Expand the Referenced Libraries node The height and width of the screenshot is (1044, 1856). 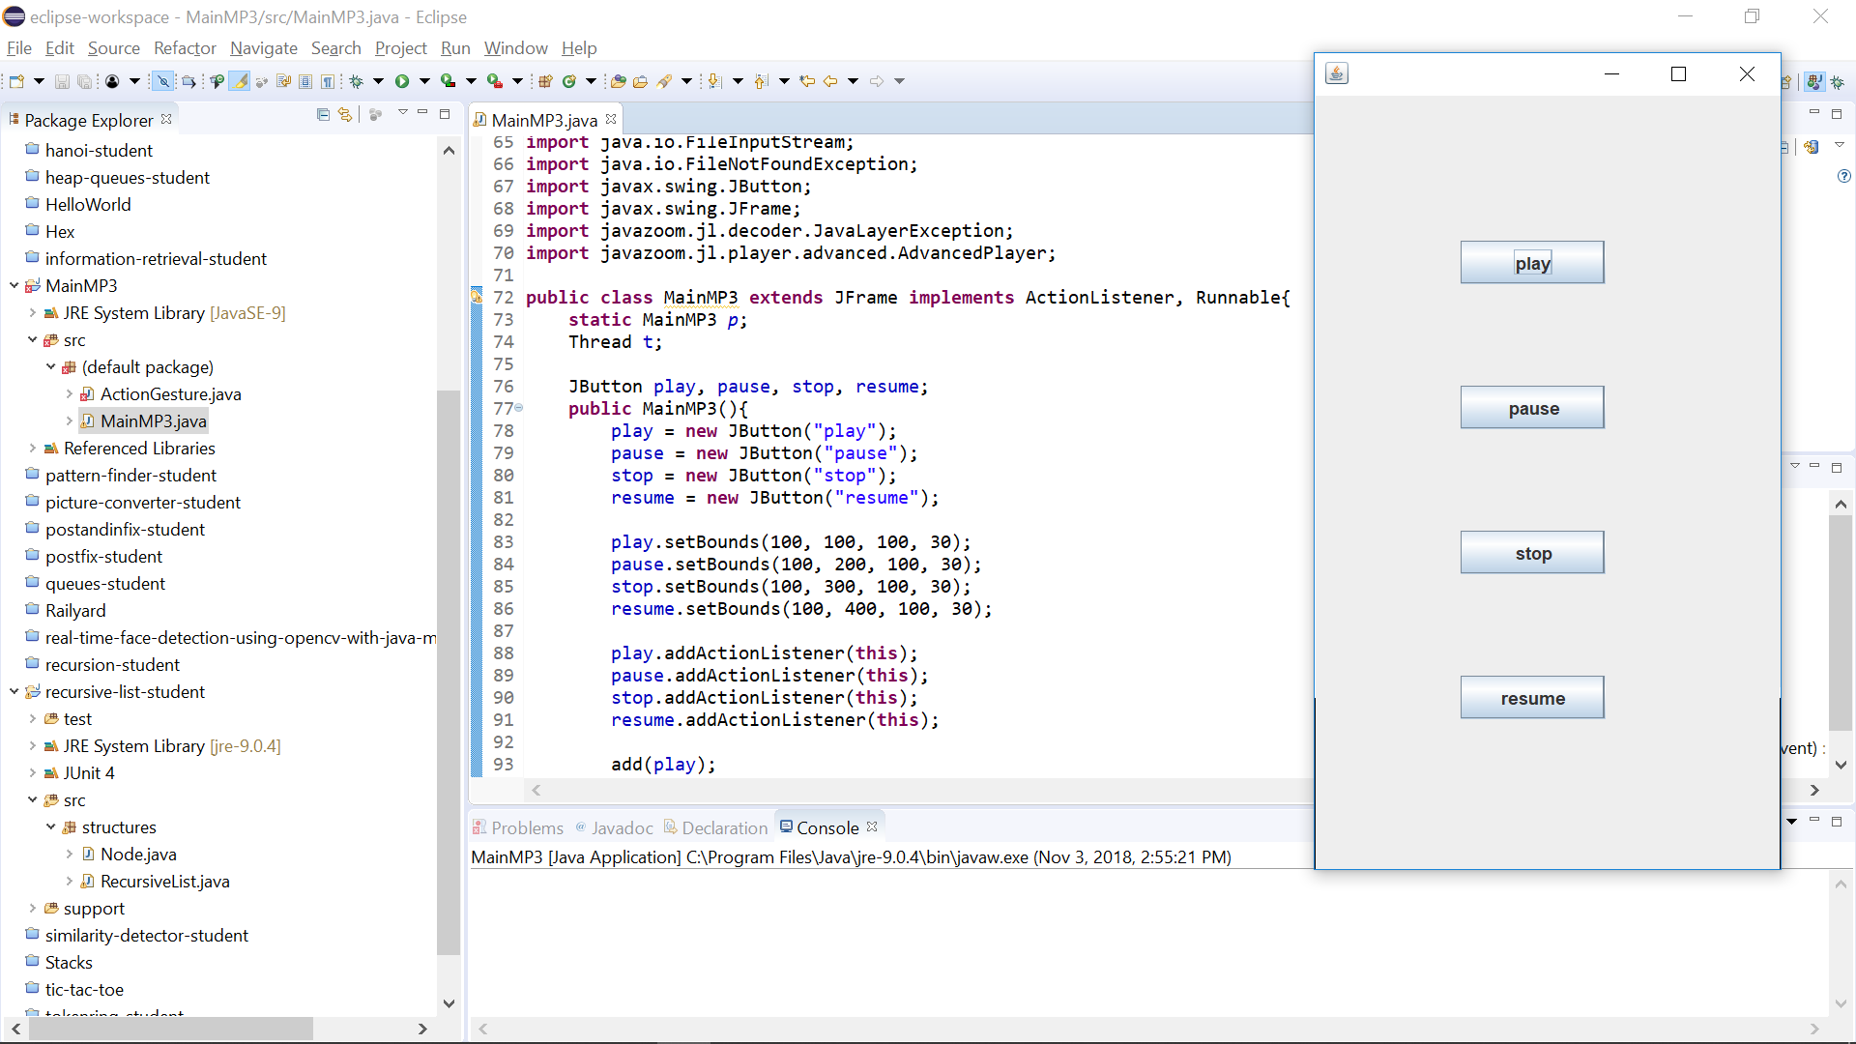click(32, 449)
